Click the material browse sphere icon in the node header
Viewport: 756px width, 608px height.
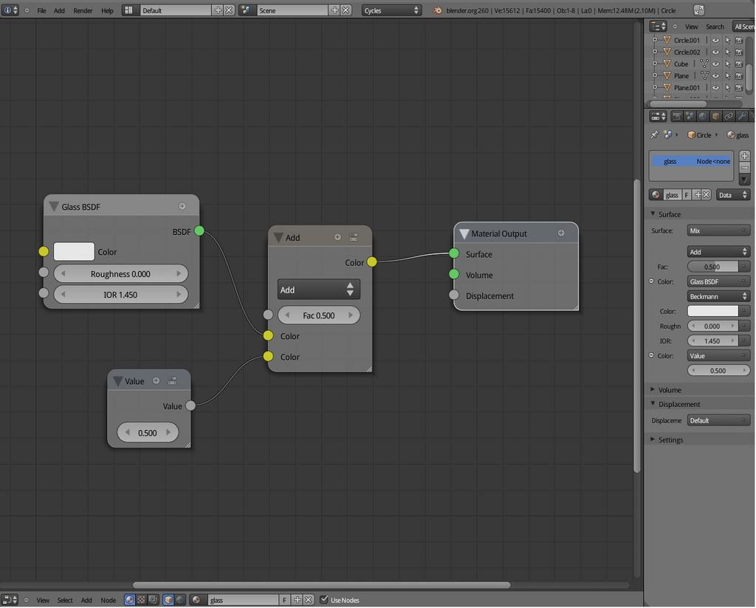click(x=196, y=600)
